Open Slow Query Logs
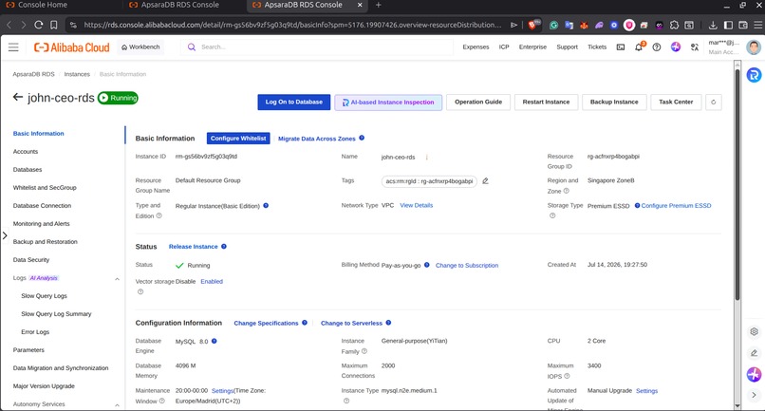The width and height of the screenshot is (765, 411). point(44,296)
